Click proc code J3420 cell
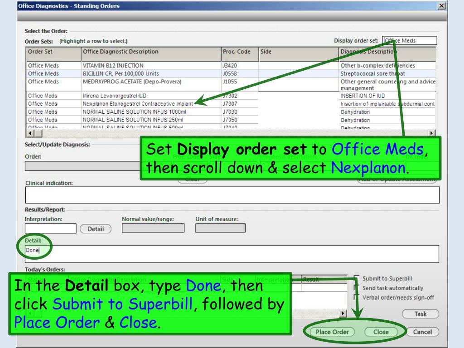 (x=240, y=65)
